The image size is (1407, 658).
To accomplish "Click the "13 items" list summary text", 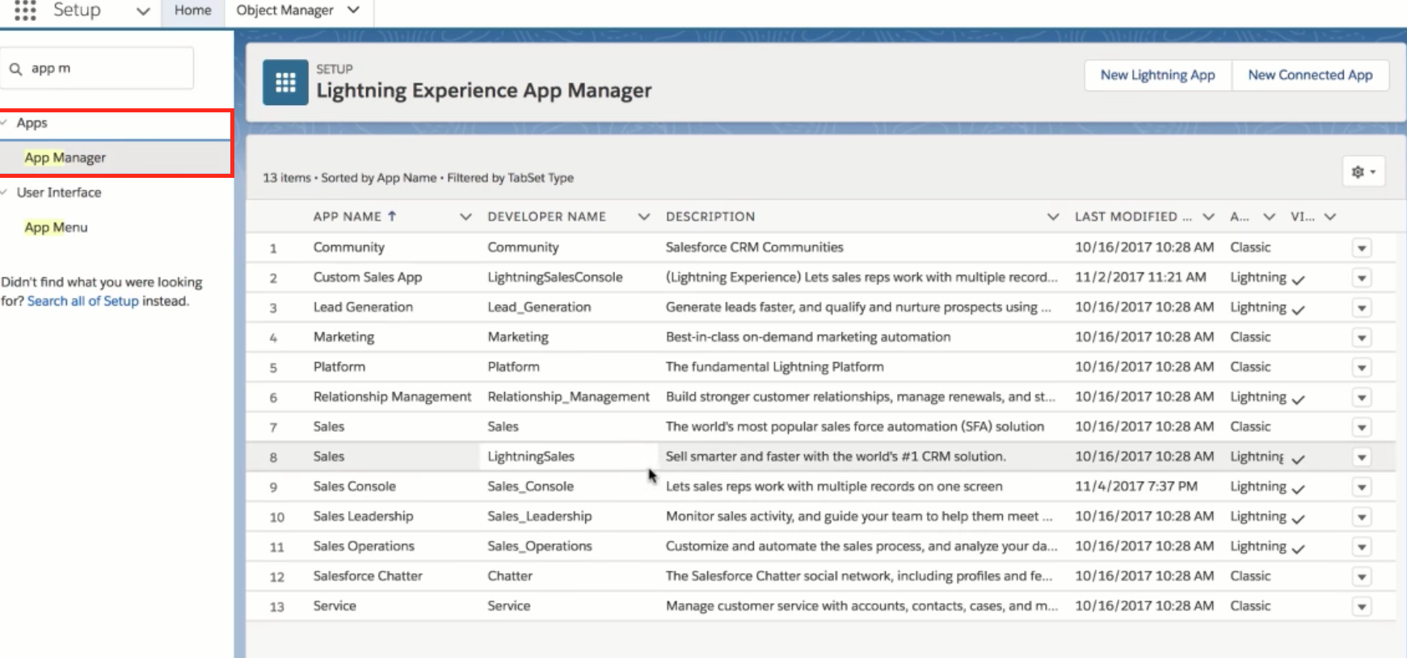I will 286,178.
